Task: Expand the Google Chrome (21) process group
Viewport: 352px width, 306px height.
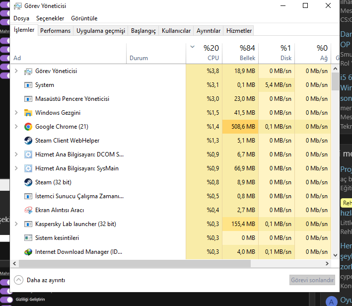Action: pyautogui.click(x=16, y=127)
